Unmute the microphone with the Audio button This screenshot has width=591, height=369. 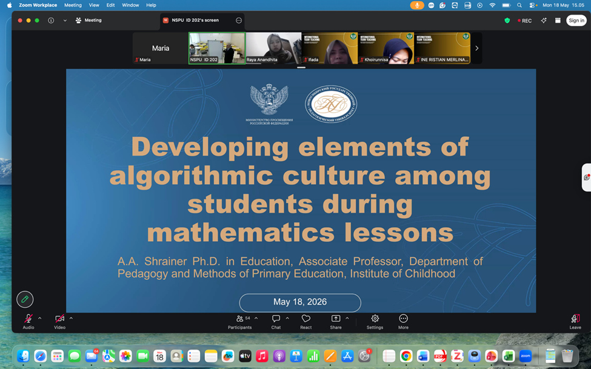pyautogui.click(x=28, y=322)
